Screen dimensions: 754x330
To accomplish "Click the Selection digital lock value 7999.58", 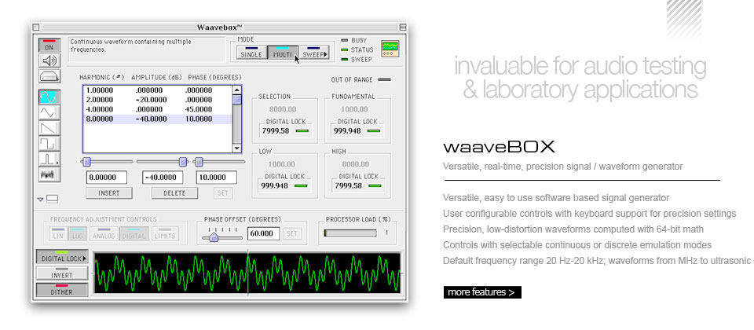I will 276,130.
